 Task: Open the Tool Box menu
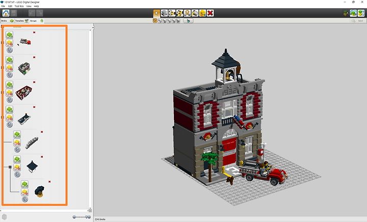[19, 6]
